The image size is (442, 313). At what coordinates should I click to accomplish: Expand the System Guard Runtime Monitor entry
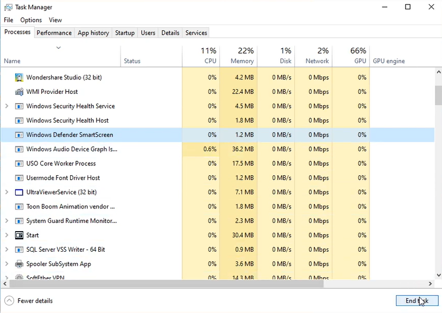(7, 221)
